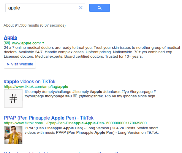This screenshot has height=153, width=182.
Task: Click the "Visit Website" button
Action: [20, 64]
